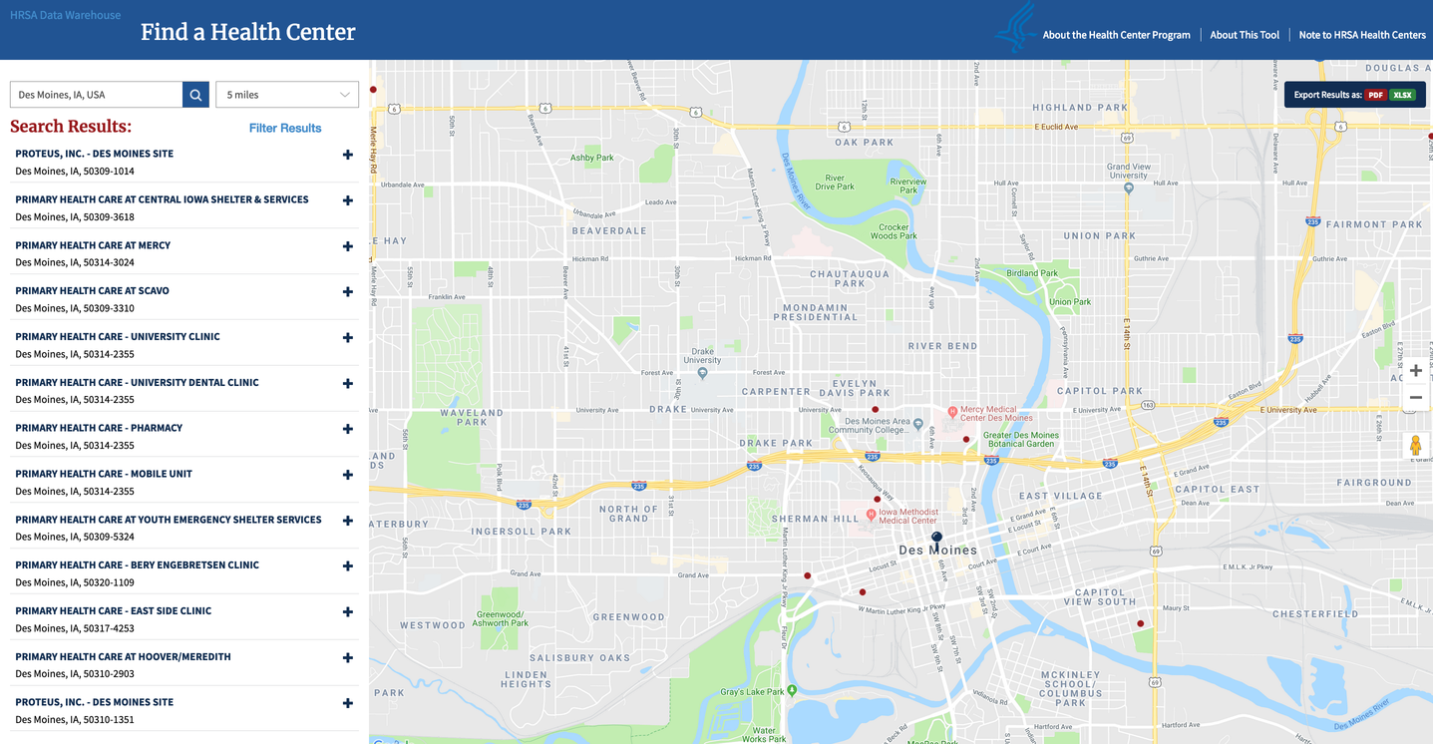Select BERY ENGEBRETSEN CLINIC result title
The width and height of the screenshot is (1433, 744).
pos(137,565)
